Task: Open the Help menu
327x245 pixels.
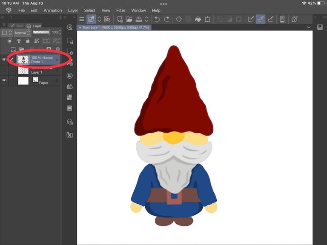Action: tap(156, 10)
